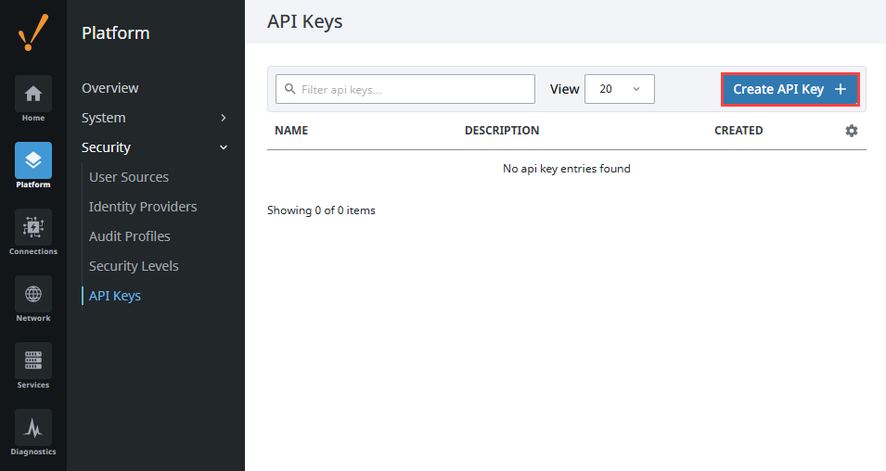The width and height of the screenshot is (886, 471).
Task: Click the search magnifier in filter box
Action: click(289, 89)
